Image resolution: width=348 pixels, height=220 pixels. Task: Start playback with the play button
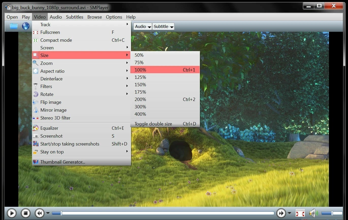coord(11,213)
